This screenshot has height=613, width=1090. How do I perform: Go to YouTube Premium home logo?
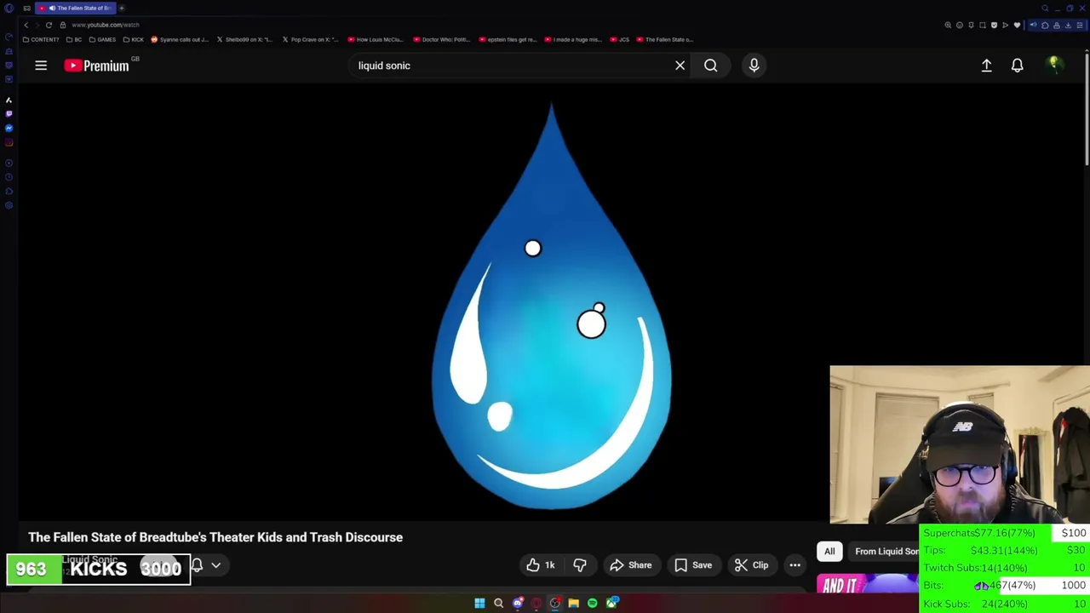(x=96, y=66)
